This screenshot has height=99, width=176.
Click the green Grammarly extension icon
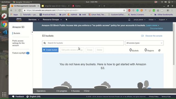pos(137,10)
